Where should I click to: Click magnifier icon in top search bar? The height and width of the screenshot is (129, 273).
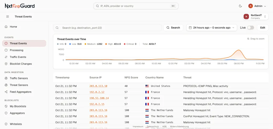[97, 6]
